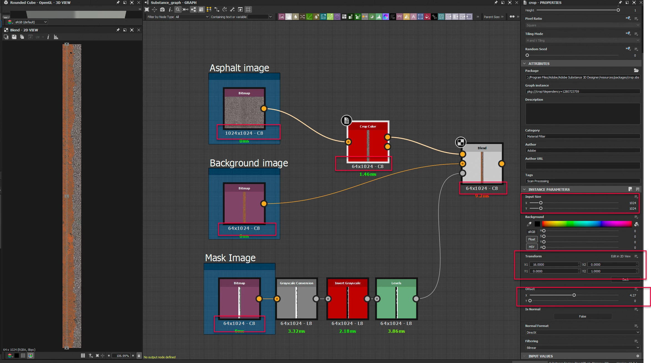Image resolution: width=651 pixels, height=363 pixels.
Task: Toggle the tiling grid icon in 2D view footer
Action: (x=83, y=356)
